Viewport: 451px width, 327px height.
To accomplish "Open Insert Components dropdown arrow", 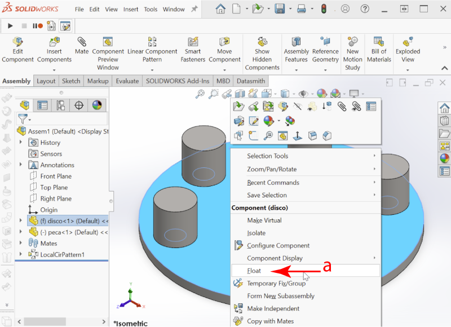I will pos(54,70).
